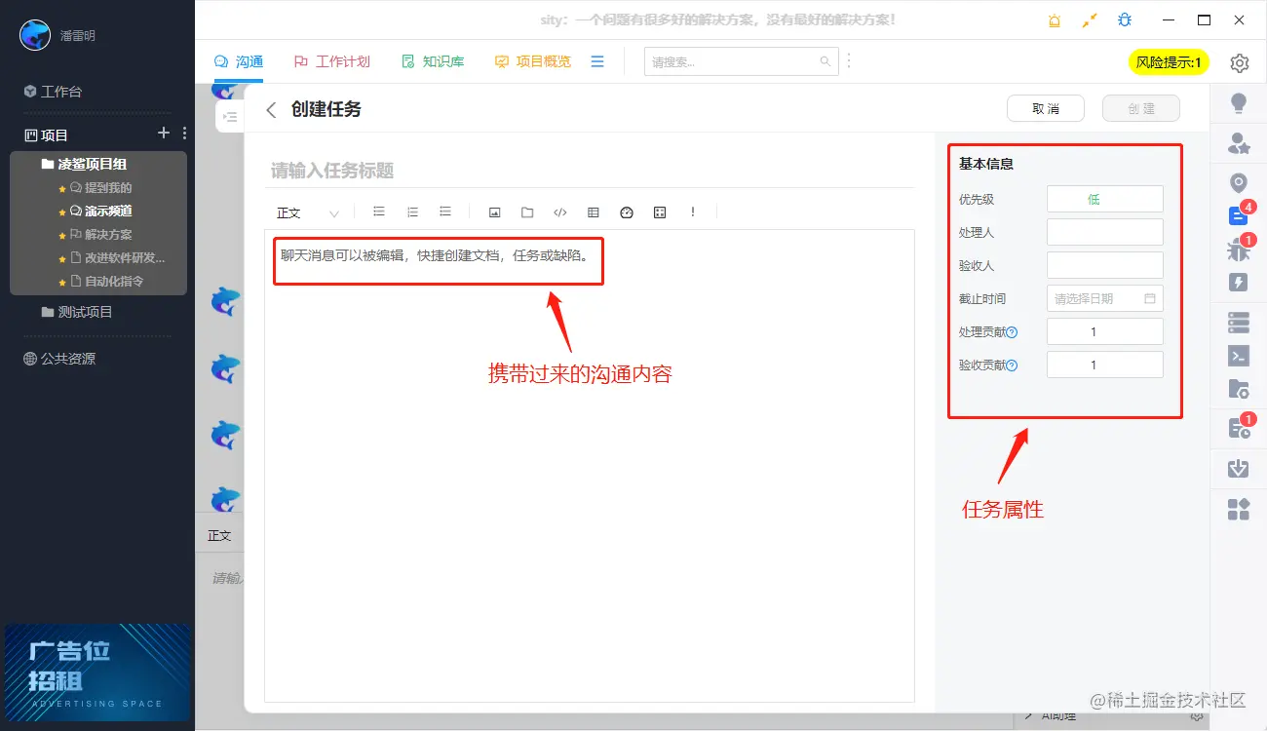Screen dimensions: 1267x731
Task: Open the terminal console in right sidebar
Action: [1239, 356]
